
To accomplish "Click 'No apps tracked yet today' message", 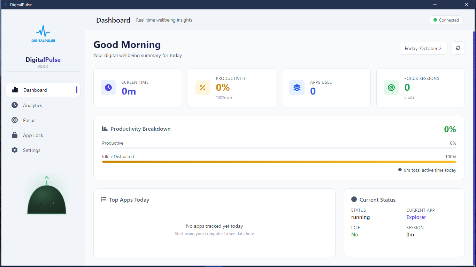I will pyautogui.click(x=215, y=226).
